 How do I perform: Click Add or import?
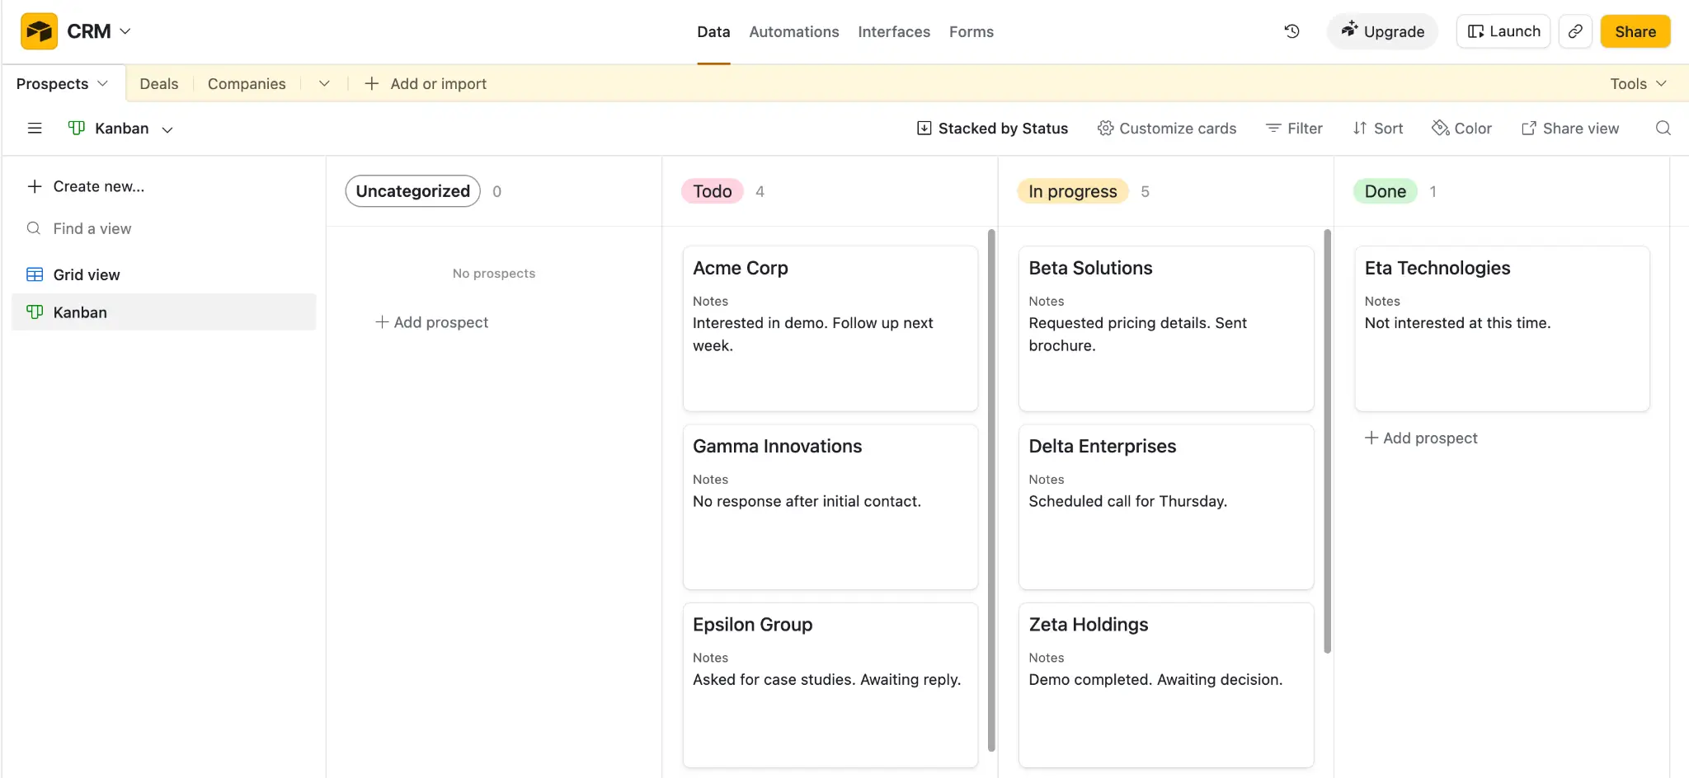tap(438, 83)
